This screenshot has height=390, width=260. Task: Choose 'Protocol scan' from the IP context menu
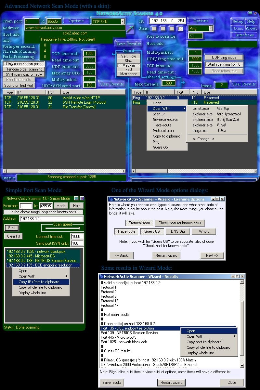click(167, 131)
